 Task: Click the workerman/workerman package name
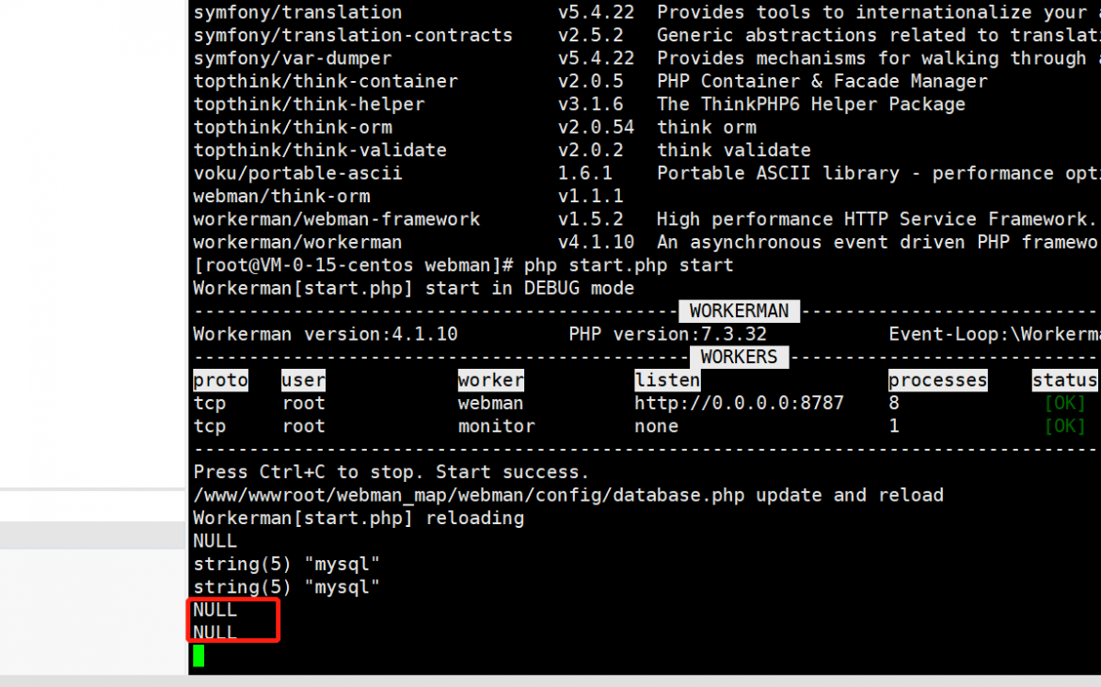tap(297, 243)
